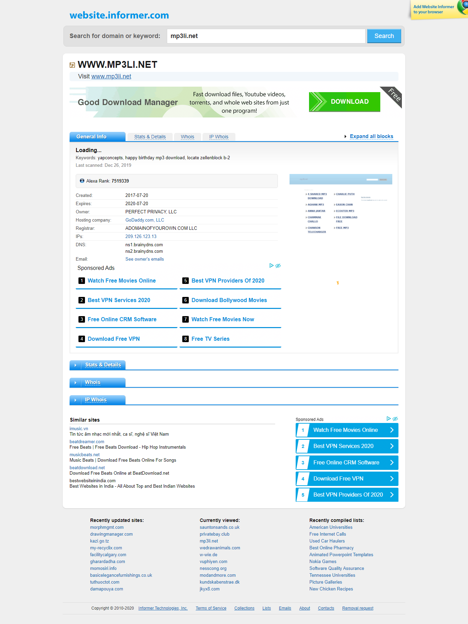
Task: Open the Best Online Pharmacy list
Action: [331, 548]
